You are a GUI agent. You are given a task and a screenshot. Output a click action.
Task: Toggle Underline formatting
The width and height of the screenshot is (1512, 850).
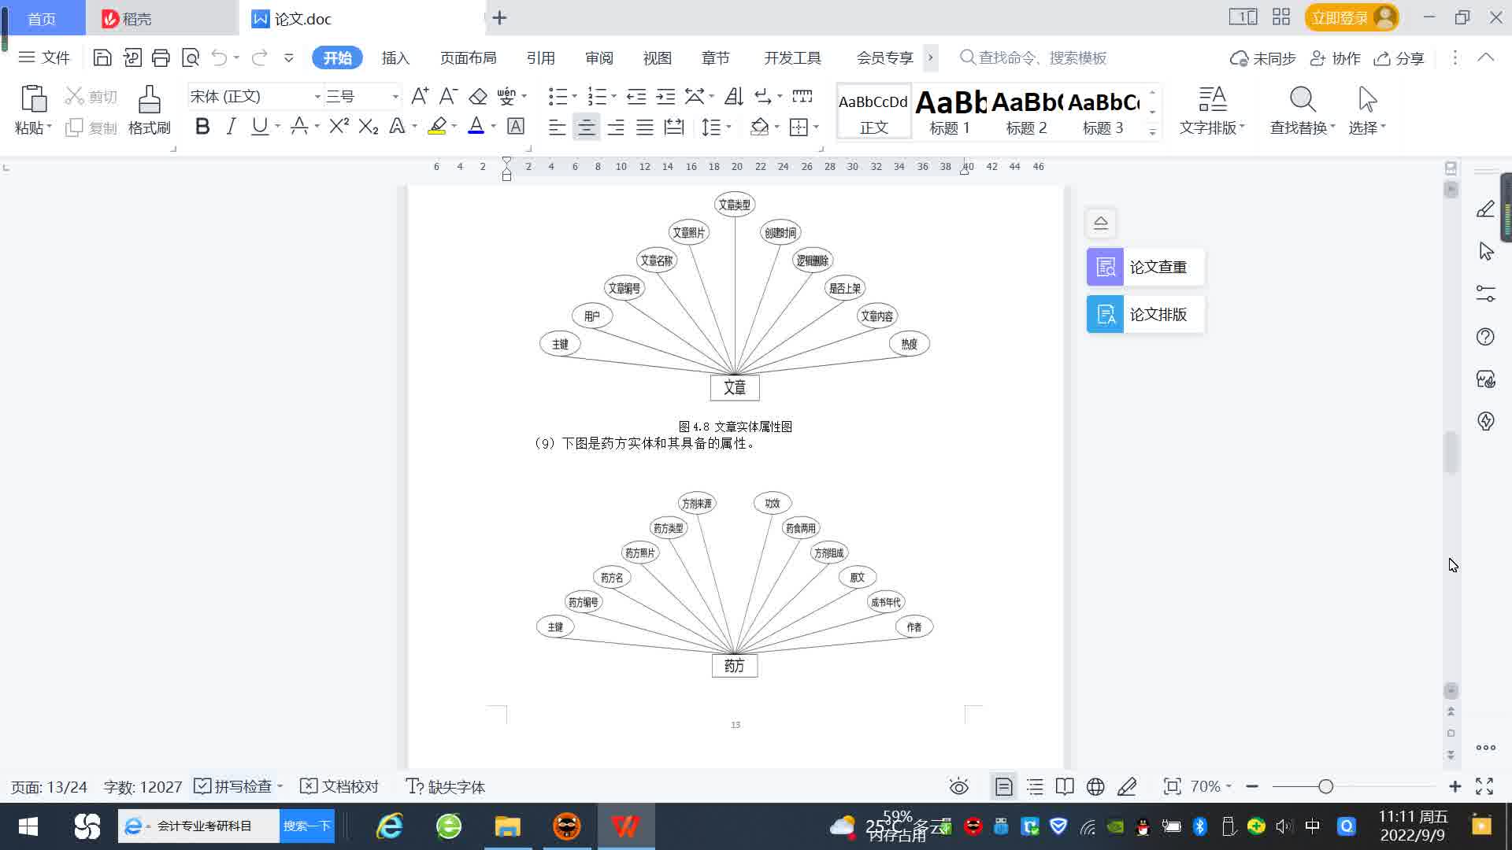259,126
